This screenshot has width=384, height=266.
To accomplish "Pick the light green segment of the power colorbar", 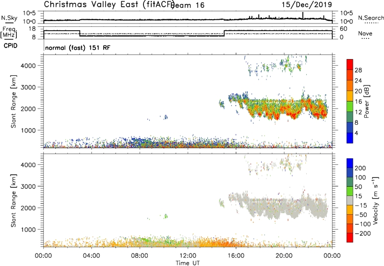I will tap(350, 106).
